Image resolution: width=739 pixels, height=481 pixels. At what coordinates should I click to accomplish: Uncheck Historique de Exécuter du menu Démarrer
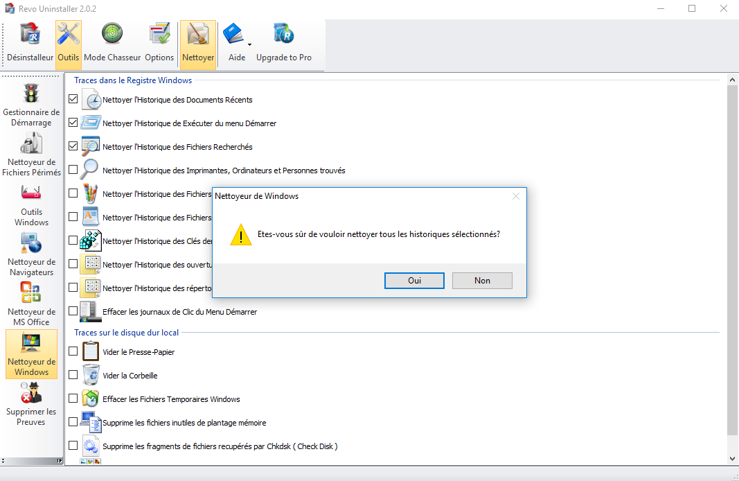(x=73, y=123)
